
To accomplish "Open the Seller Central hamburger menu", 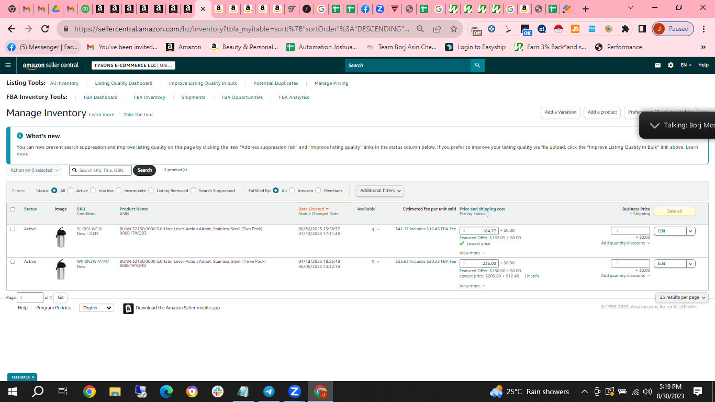I will click(8, 65).
